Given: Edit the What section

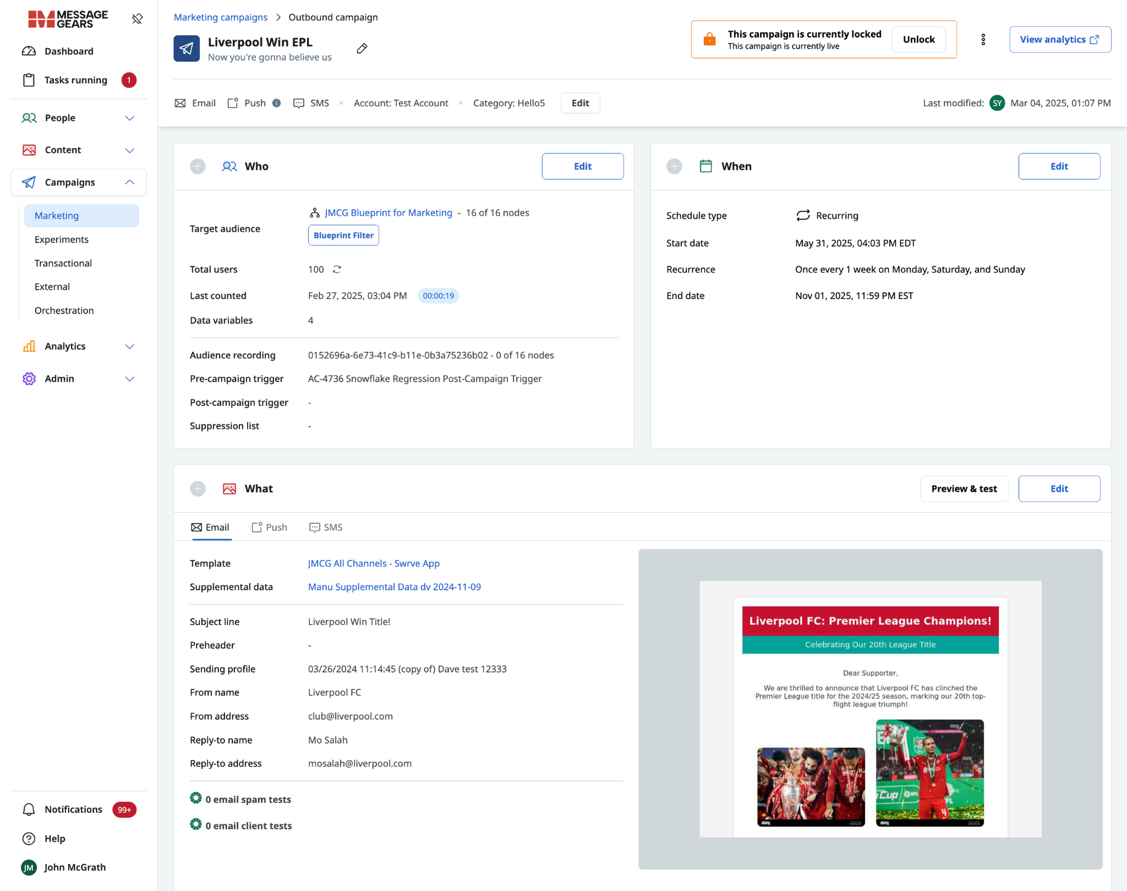Looking at the screenshot, I should coord(1059,489).
